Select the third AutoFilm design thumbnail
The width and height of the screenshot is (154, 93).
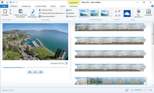click(105, 13)
